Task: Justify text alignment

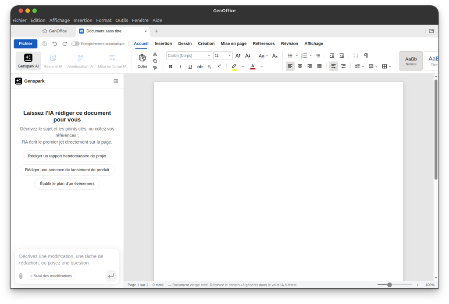Action: click(319, 66)
